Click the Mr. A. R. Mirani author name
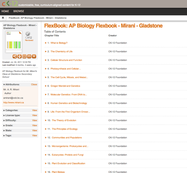Screen dimensions: 187x173 (11, 89)
